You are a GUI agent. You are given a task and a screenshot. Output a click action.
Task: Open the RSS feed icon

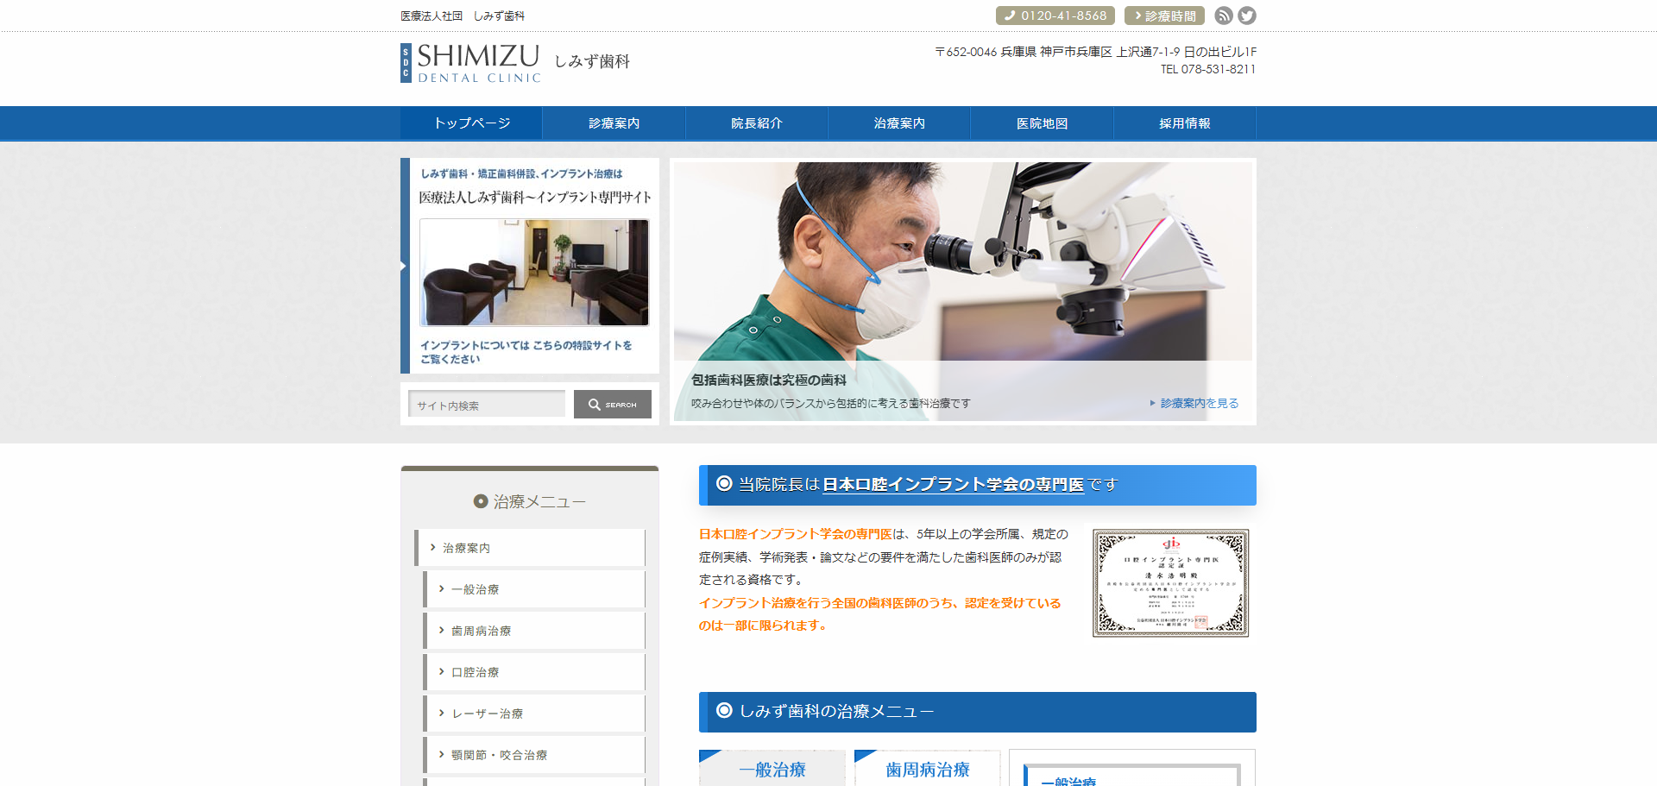click(1224, 16)
